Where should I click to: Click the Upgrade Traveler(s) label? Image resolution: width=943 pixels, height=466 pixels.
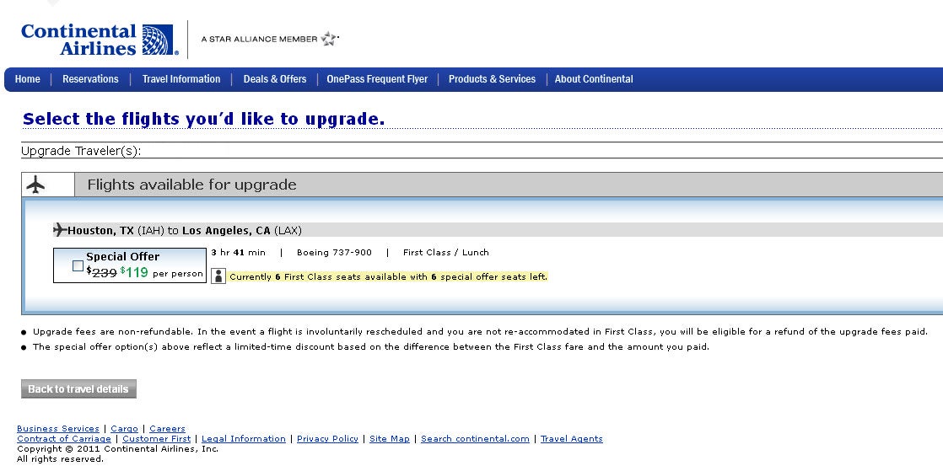[81, 151]
